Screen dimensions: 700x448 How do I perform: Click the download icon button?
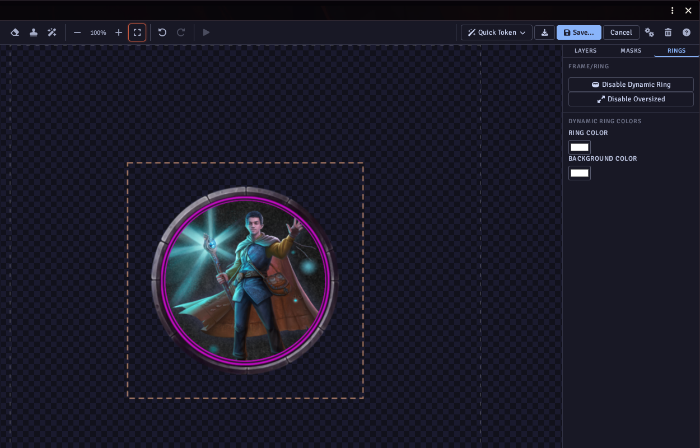(544, 32)
